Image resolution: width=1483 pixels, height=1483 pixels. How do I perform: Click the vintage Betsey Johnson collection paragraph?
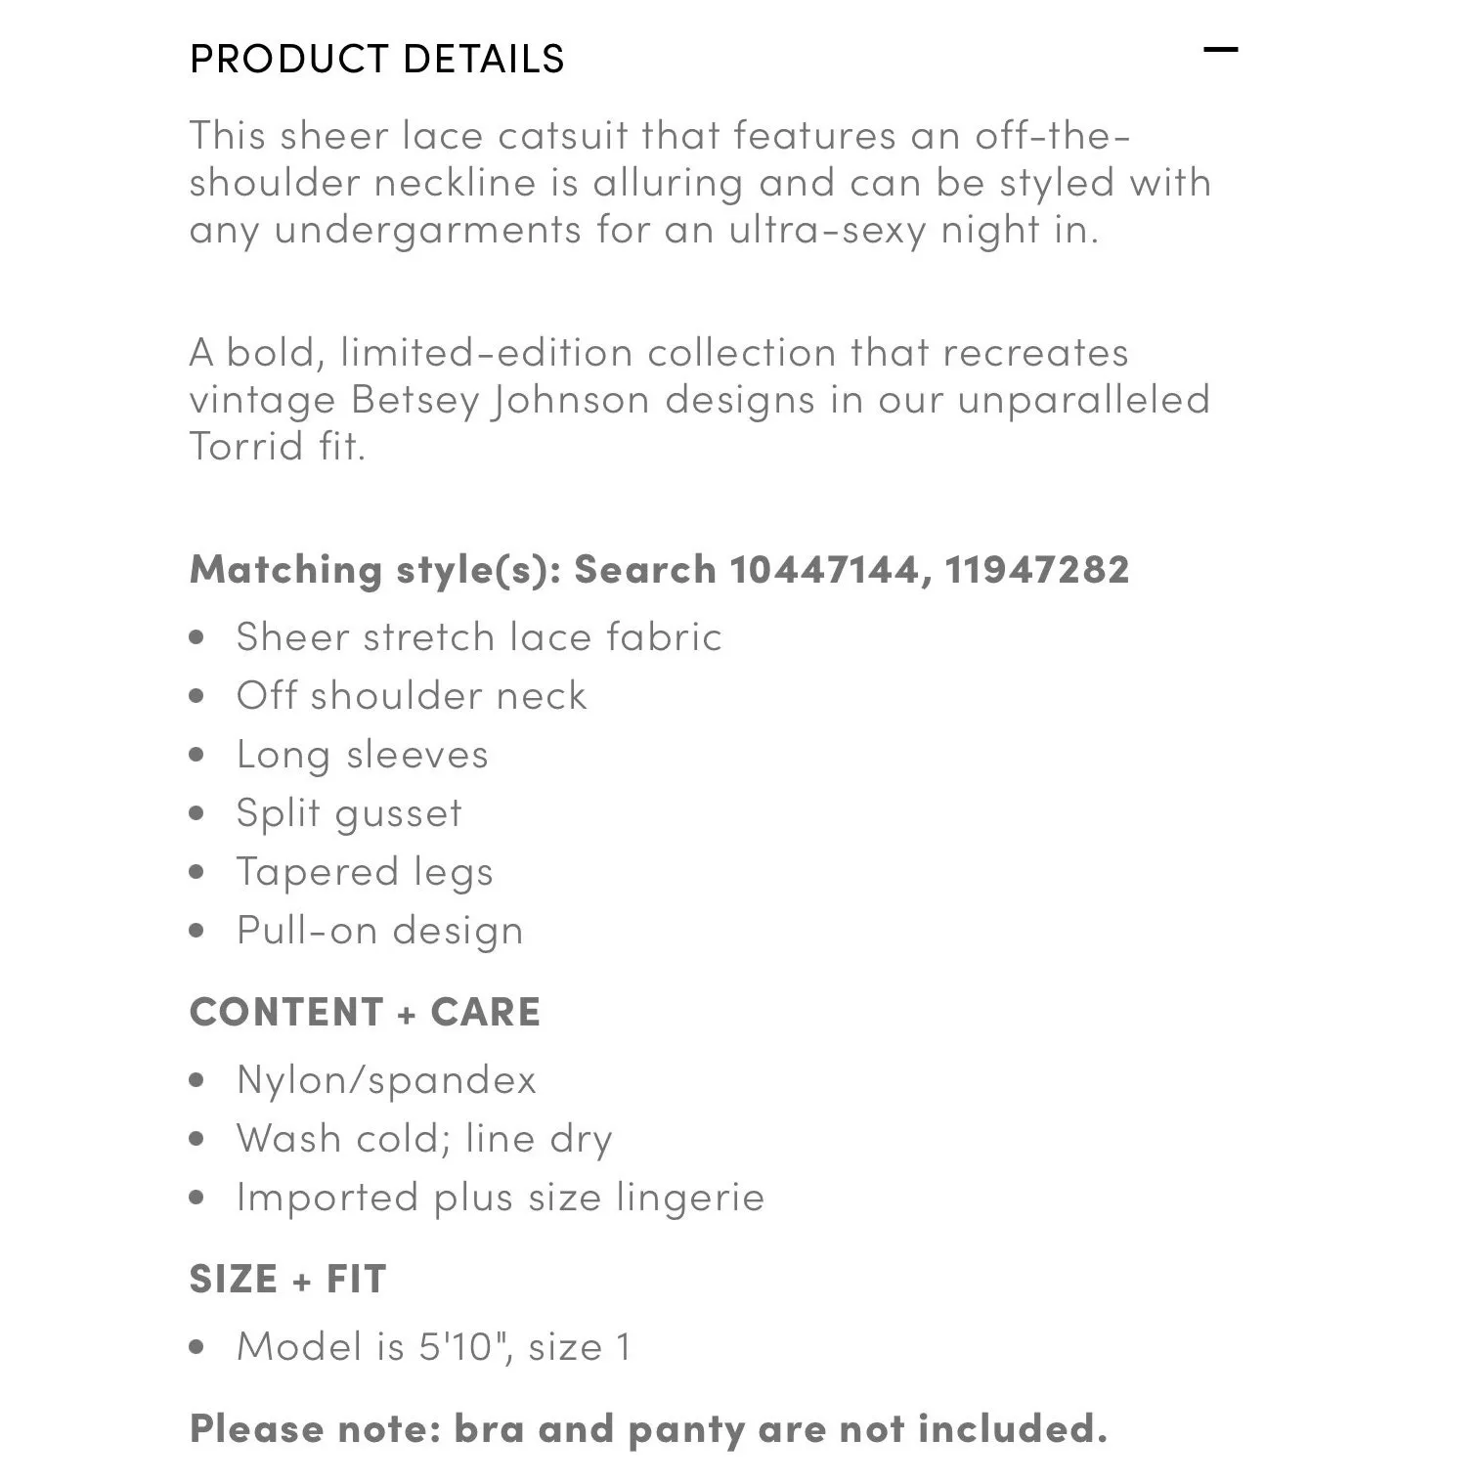coord(699,399)
